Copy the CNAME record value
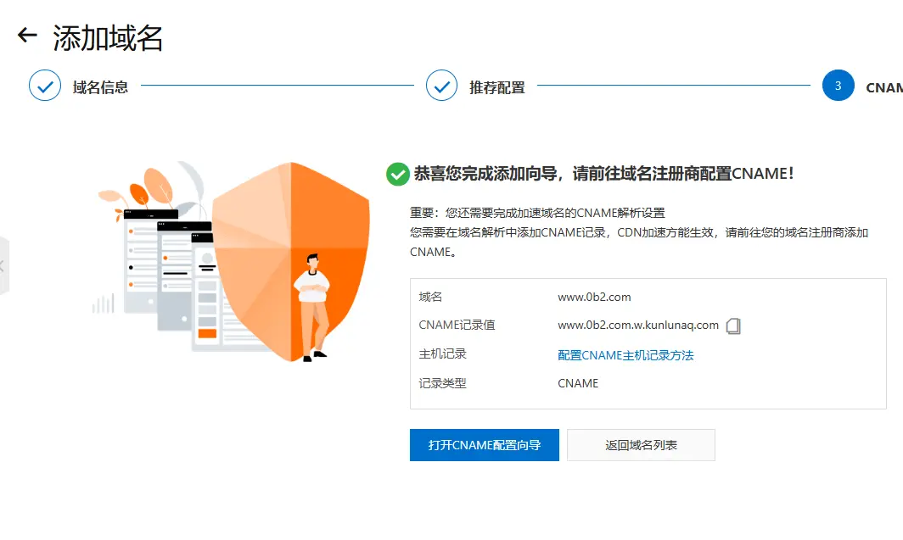This screenshot has height=540, width=903. click(733, 326)
